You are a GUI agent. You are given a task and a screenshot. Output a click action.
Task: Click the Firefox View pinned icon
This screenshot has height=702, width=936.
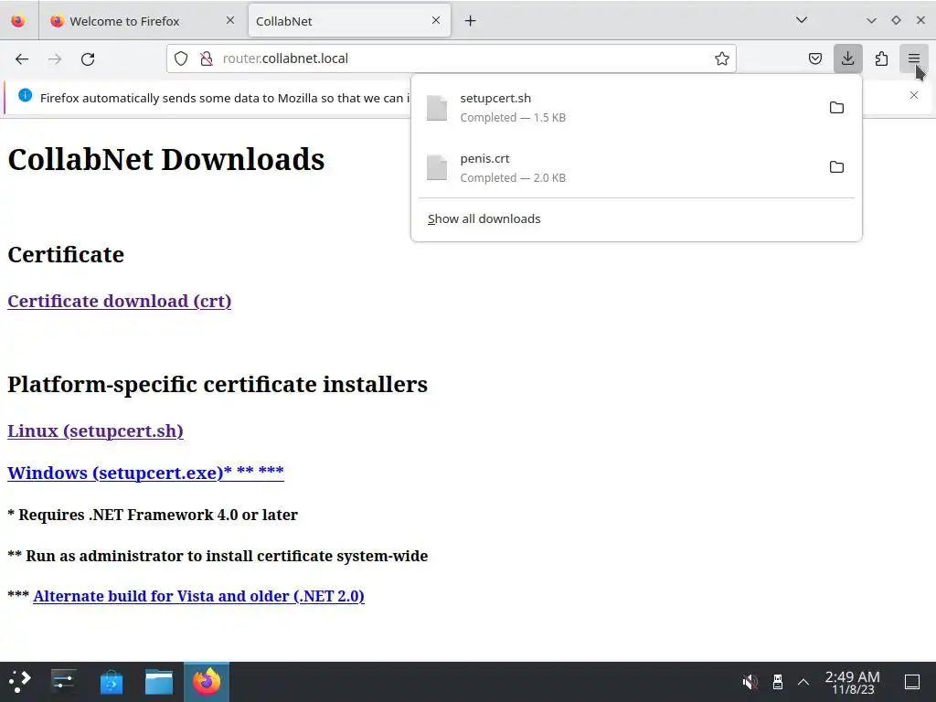(18, 21)
